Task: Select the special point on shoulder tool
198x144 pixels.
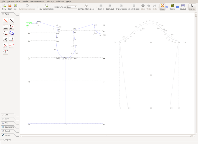Action: click(5, 33)
